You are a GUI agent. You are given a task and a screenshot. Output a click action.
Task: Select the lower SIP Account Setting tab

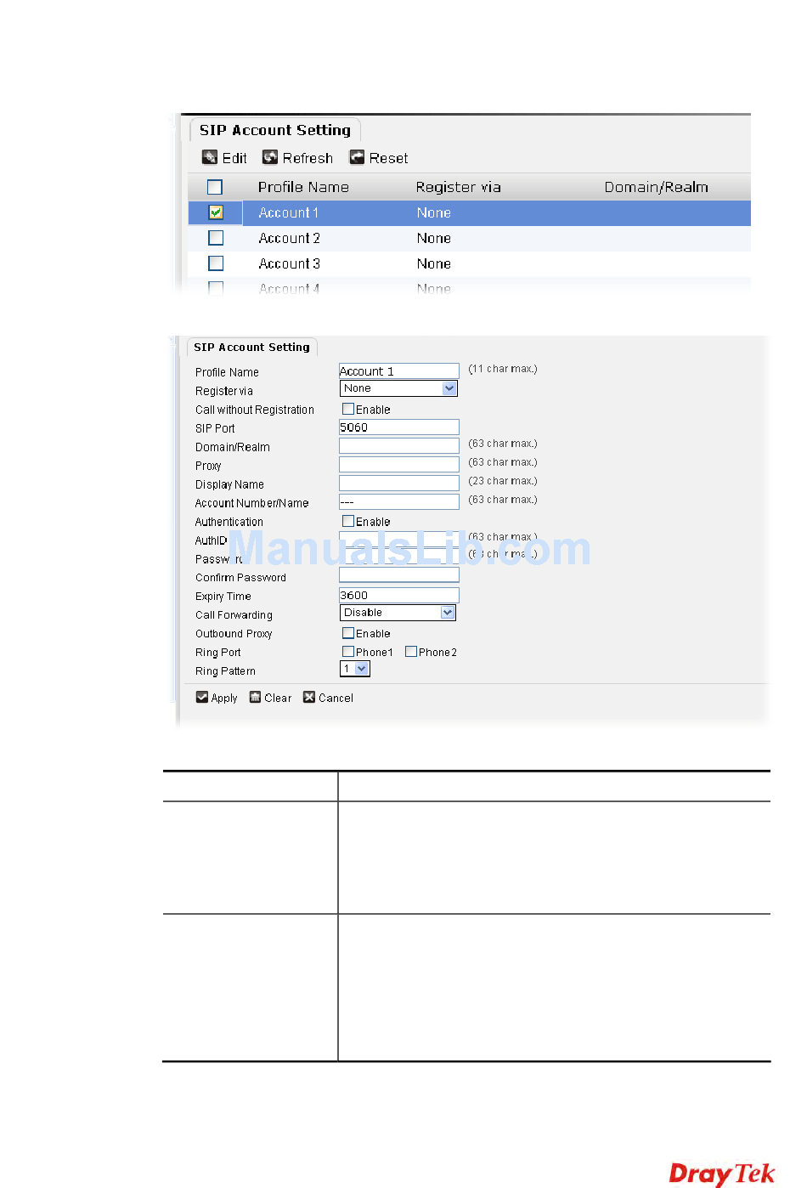coord(251,347)
